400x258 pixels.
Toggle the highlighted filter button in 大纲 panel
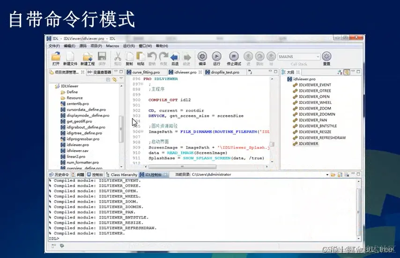pyautogui.click(x=347, y=72)
